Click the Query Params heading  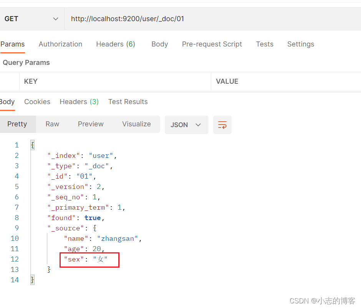point(26,63)
